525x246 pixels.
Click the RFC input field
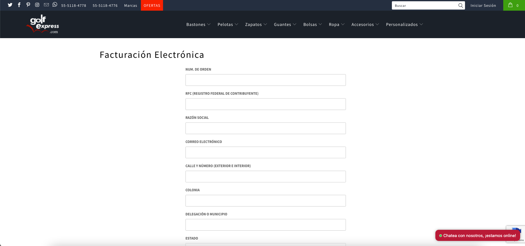(x=265, y=104)
